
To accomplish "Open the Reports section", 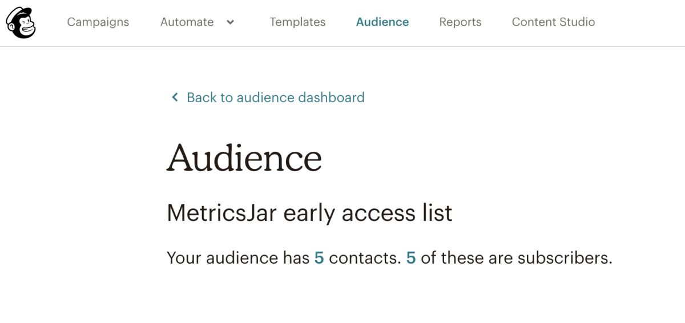I will 460,22.
